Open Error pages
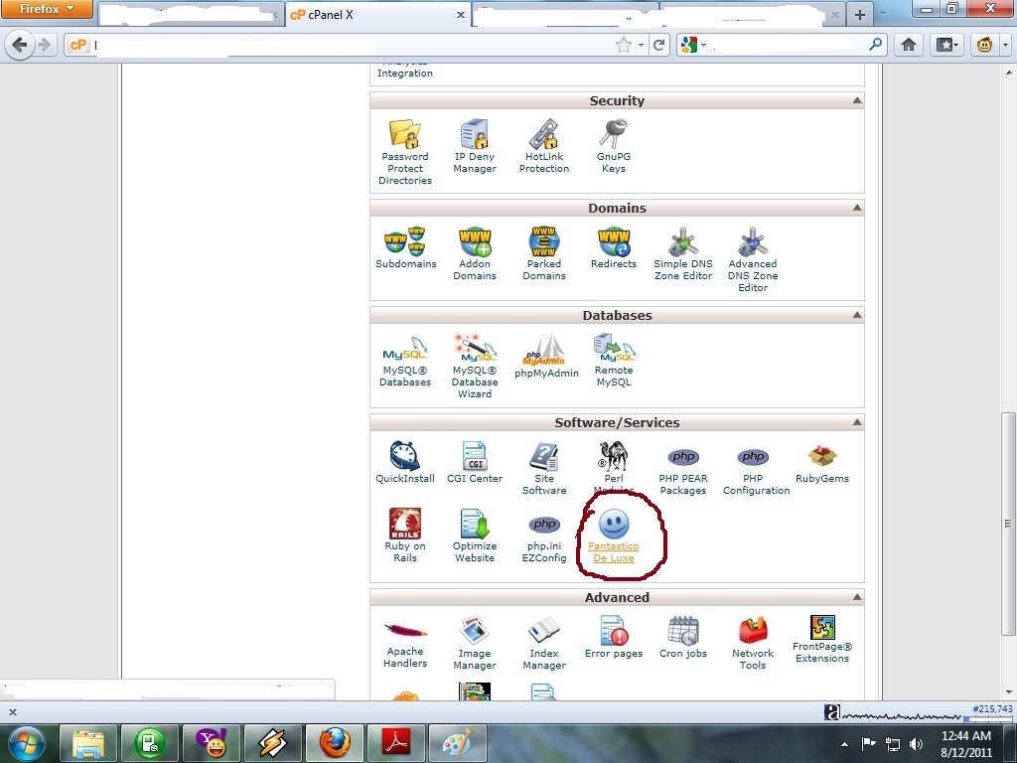 tap(614, 638)
